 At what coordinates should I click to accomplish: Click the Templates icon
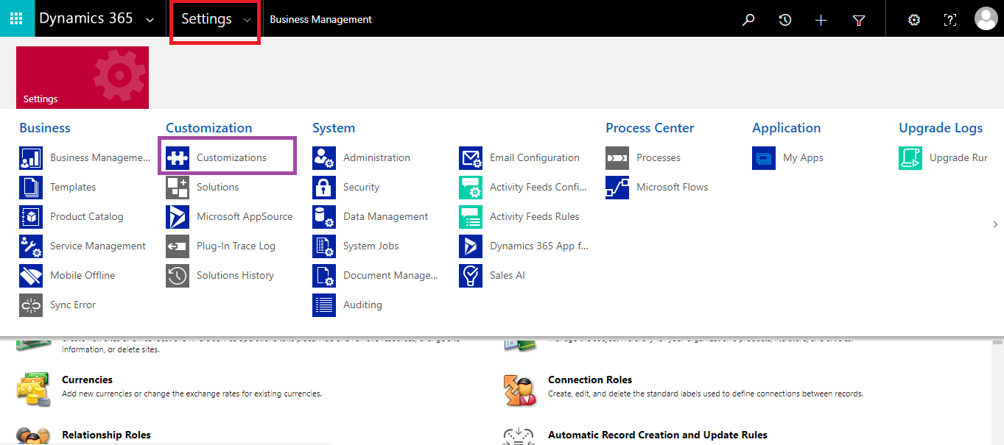31,188
